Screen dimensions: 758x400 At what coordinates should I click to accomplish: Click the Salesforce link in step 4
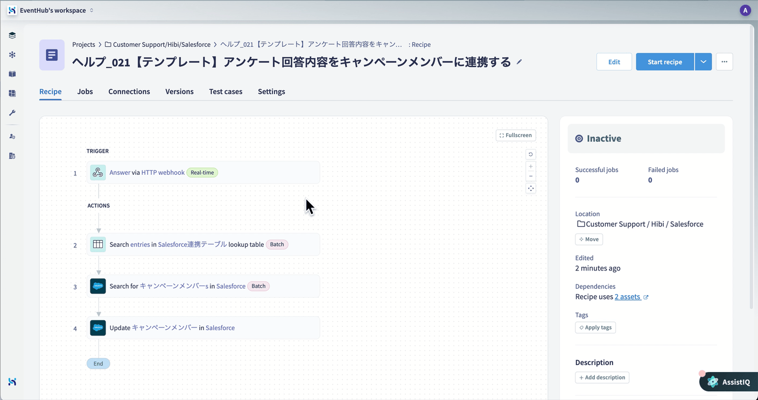coord(220,327)
